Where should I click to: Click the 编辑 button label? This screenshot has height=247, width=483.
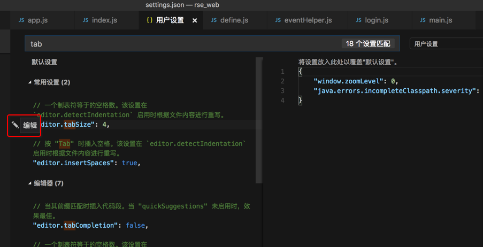point(30,125)
